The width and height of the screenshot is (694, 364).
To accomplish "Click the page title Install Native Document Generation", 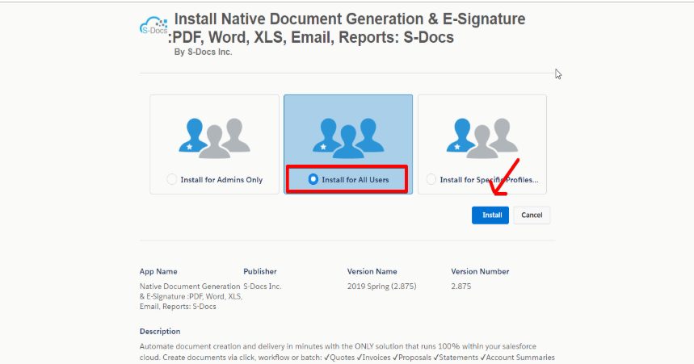I will (347, 28).
